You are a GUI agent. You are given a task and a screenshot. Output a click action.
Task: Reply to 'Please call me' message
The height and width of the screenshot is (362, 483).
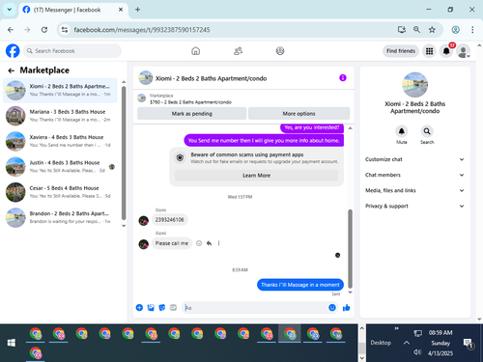tap(209, 243)
